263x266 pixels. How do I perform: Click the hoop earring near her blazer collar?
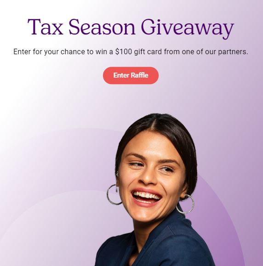click(186, 204)
